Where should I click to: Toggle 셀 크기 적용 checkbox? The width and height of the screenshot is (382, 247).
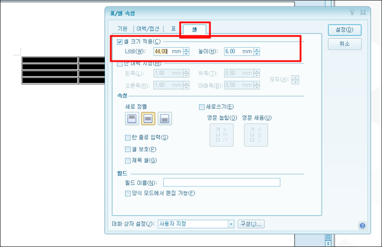pos(120,42)
